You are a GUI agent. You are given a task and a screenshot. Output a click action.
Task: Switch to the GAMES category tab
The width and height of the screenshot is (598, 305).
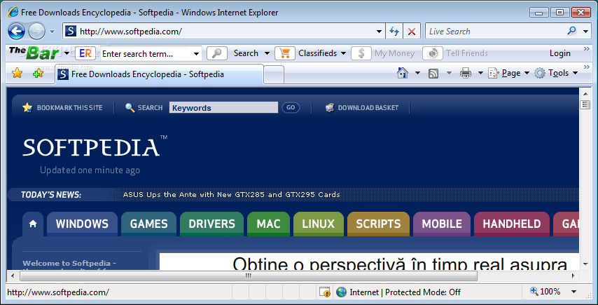click(148, 224)
